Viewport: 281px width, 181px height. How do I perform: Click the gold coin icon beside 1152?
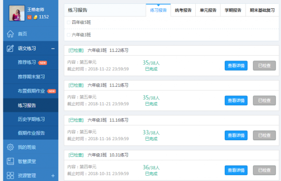click(x=35, y=17)
